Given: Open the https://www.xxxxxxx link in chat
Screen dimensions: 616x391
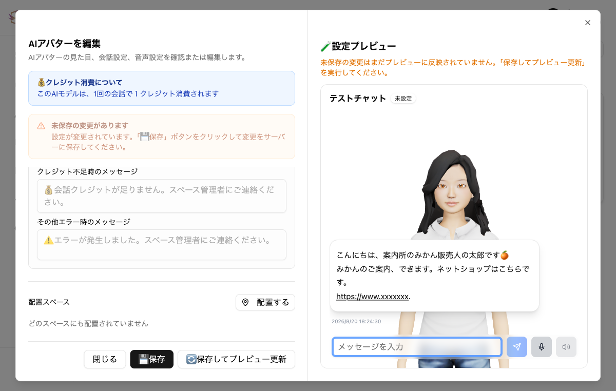Looking at the screenshot, I should 373,297.
